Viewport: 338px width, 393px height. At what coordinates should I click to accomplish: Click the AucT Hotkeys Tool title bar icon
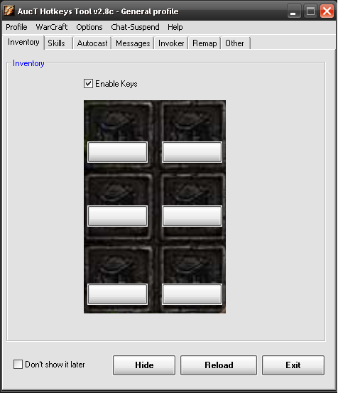coord(9,11)
